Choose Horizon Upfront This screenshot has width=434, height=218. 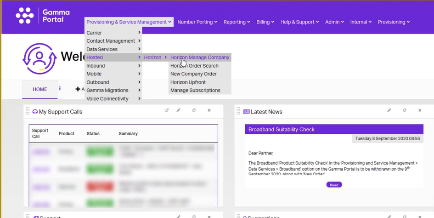[200, 82]
